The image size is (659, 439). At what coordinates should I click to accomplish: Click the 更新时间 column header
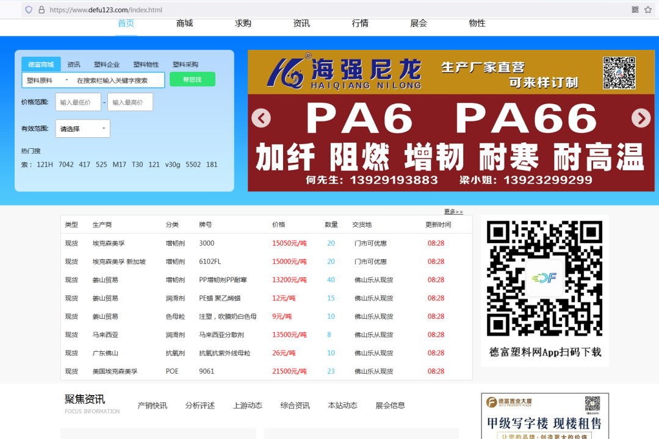(x=438, y=225)
